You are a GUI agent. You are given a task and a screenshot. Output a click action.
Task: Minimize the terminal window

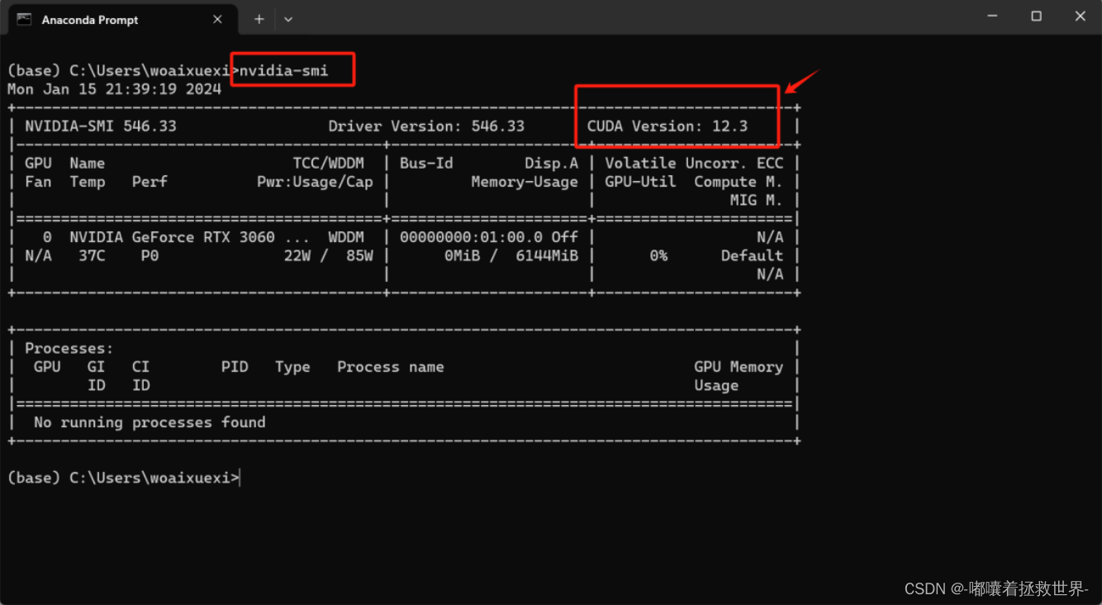(991, 16)
